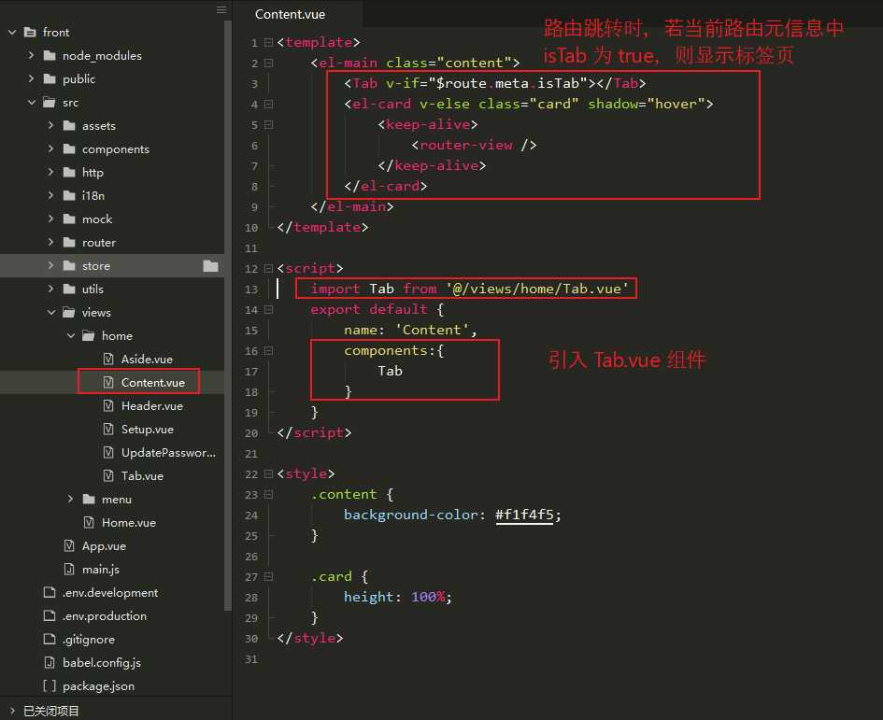Click the i18n folder icon
The width and height of the screenshot is (883, 720).
(69, 195)
